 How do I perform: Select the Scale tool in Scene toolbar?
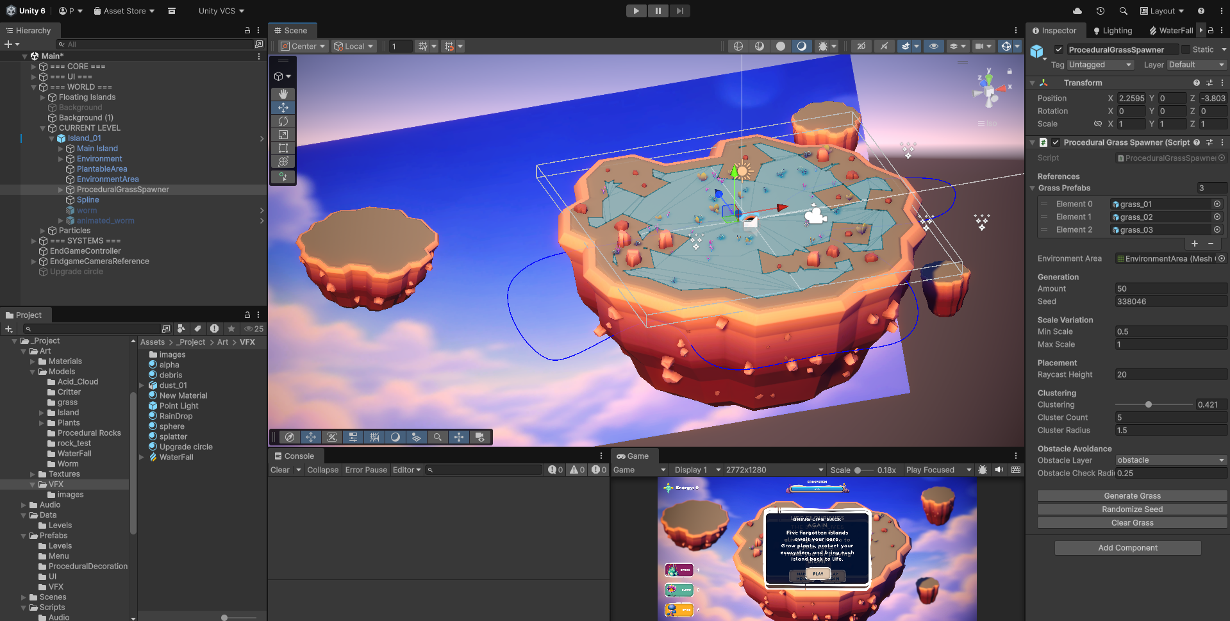(283, 134)
